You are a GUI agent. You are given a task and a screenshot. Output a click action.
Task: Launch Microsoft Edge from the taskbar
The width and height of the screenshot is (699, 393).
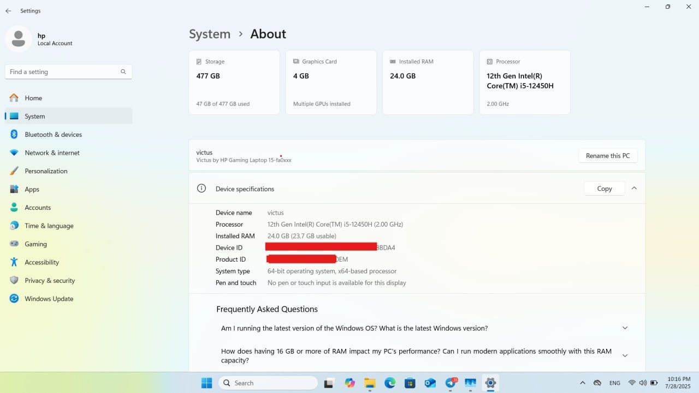coord(390,383)
